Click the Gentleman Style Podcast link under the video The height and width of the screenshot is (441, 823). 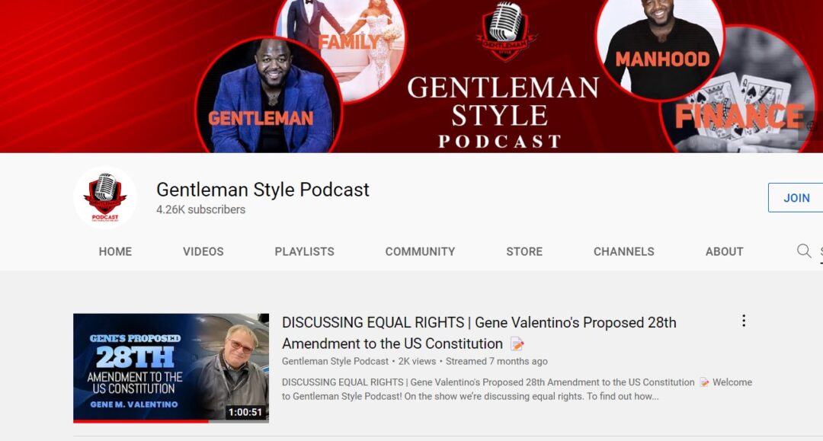[x=335, y=361]
